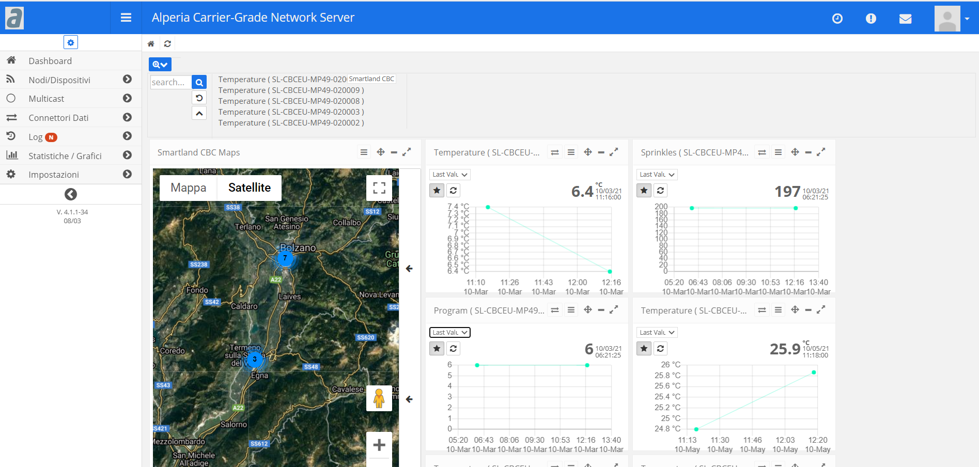Viewport: 979px width, 467px height.
Task: Click swap icon on Sprinkles widget
Action: pos(762,152)
